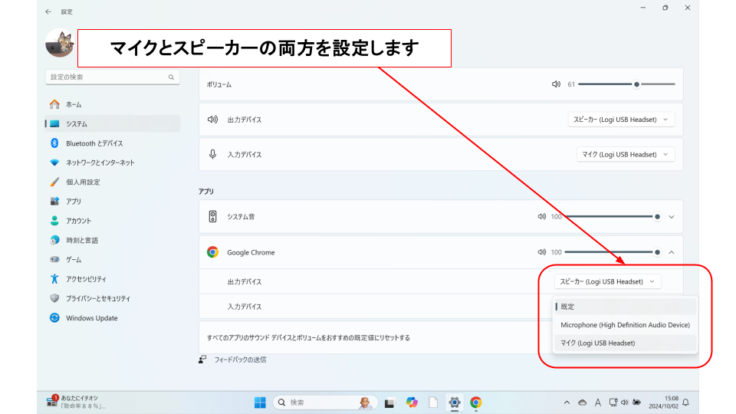Collapse the Google Chrome row chevron
Viewport: 736px width, 414px height.
pyautogui.click(x=672, y=252)
